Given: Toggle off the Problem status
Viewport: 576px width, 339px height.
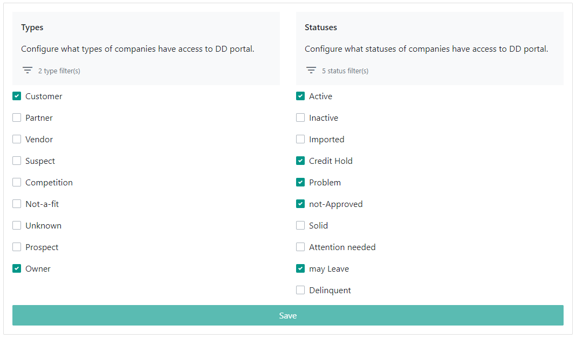Looking at the screenshot, I should 300,183.
